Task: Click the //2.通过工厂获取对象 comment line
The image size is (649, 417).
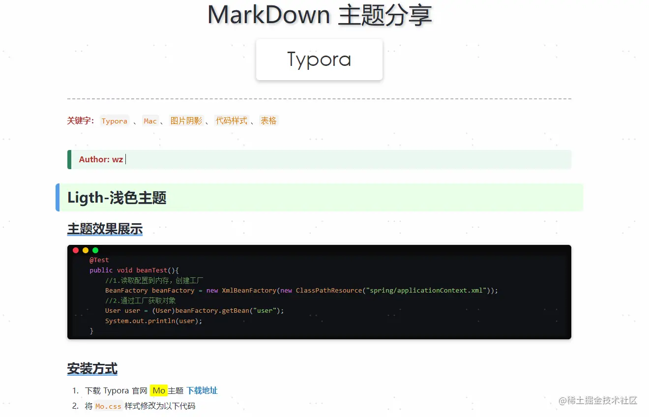Action: click(x=141, y=300)
